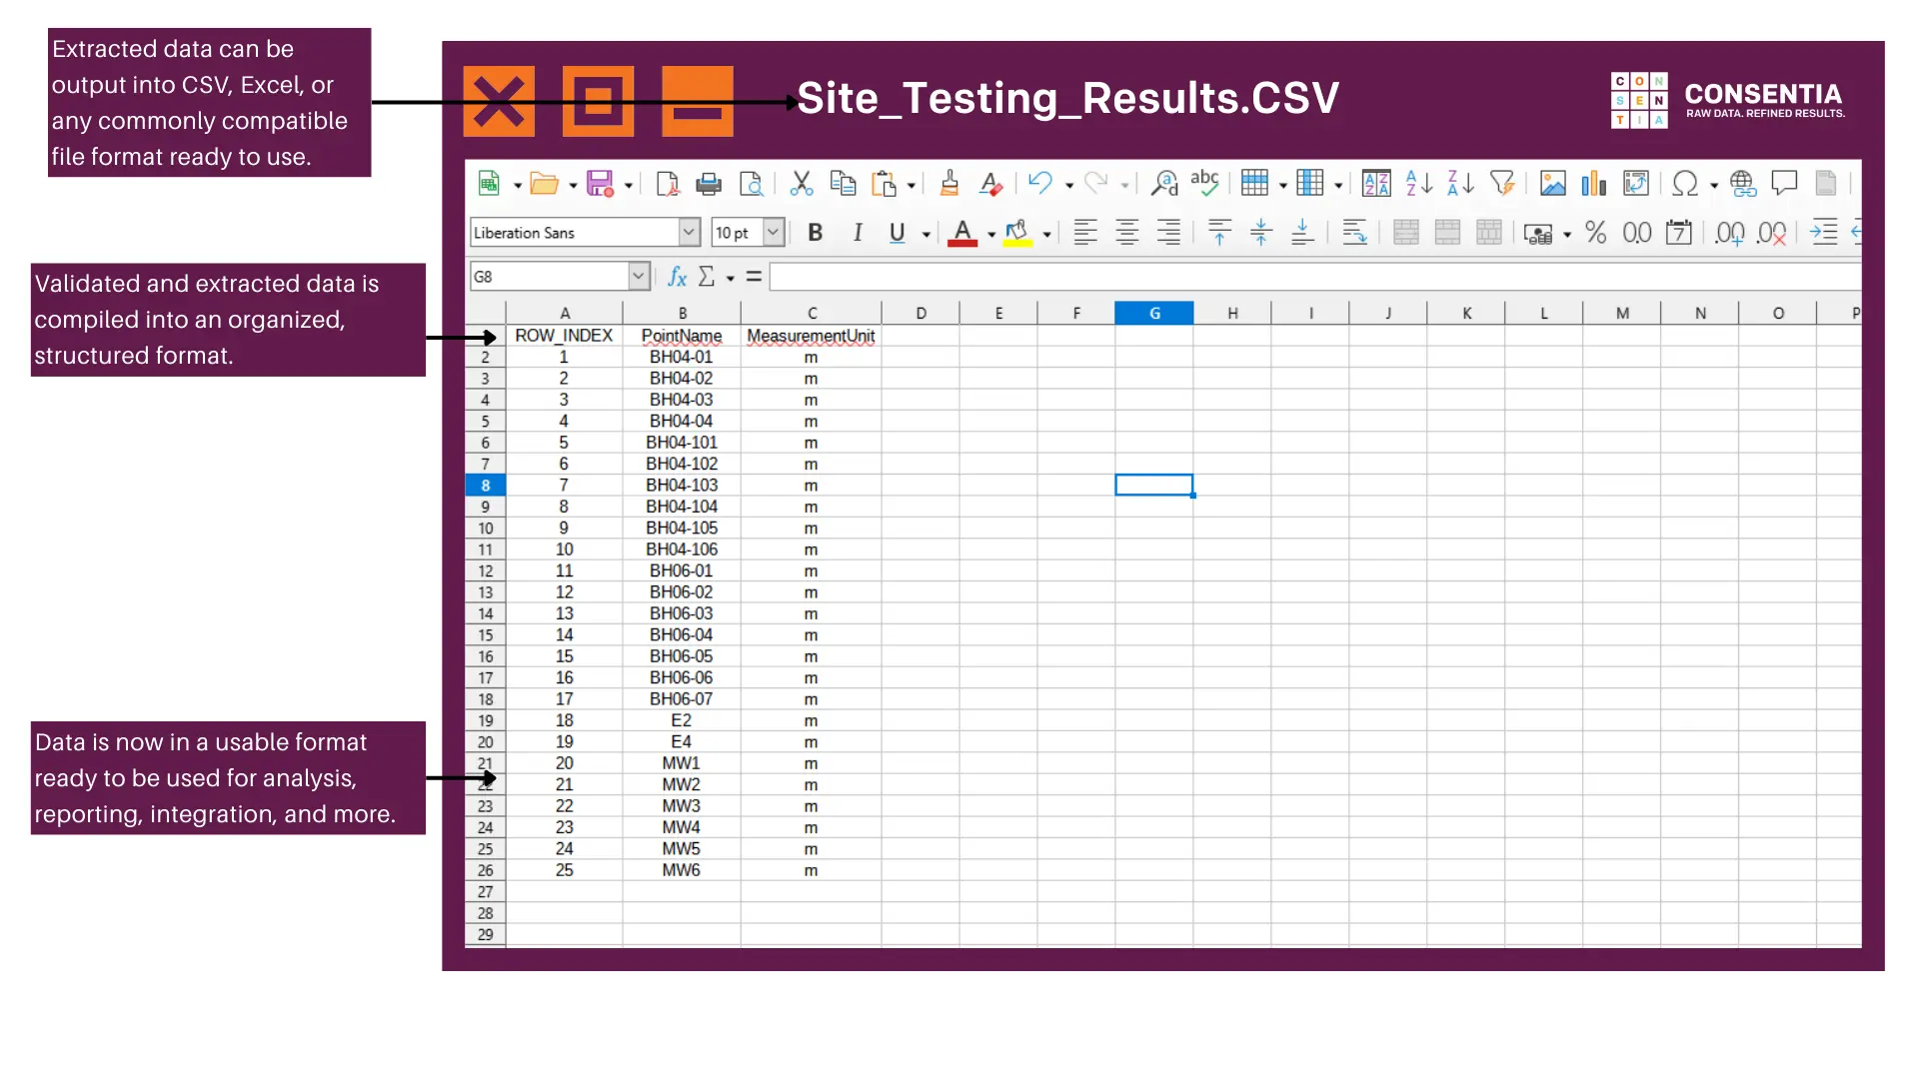Image resolution: width=1919 pixels, height=1079 pixels.
Task: Click the AutoFilter funnel icon
Action: click(x=1501, y=184)
